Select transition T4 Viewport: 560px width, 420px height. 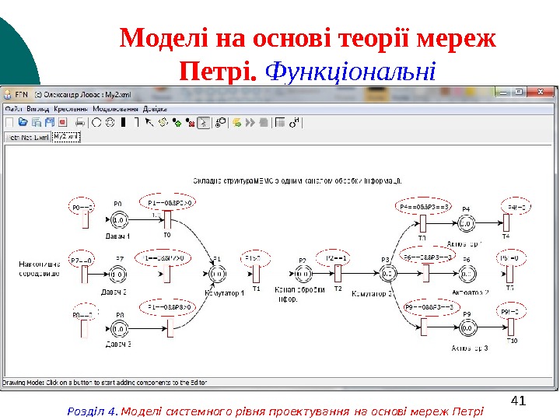click(506, 223)
